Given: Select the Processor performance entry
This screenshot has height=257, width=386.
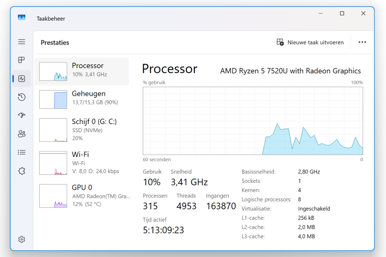Looking at the screenshot, I should 82,71.
